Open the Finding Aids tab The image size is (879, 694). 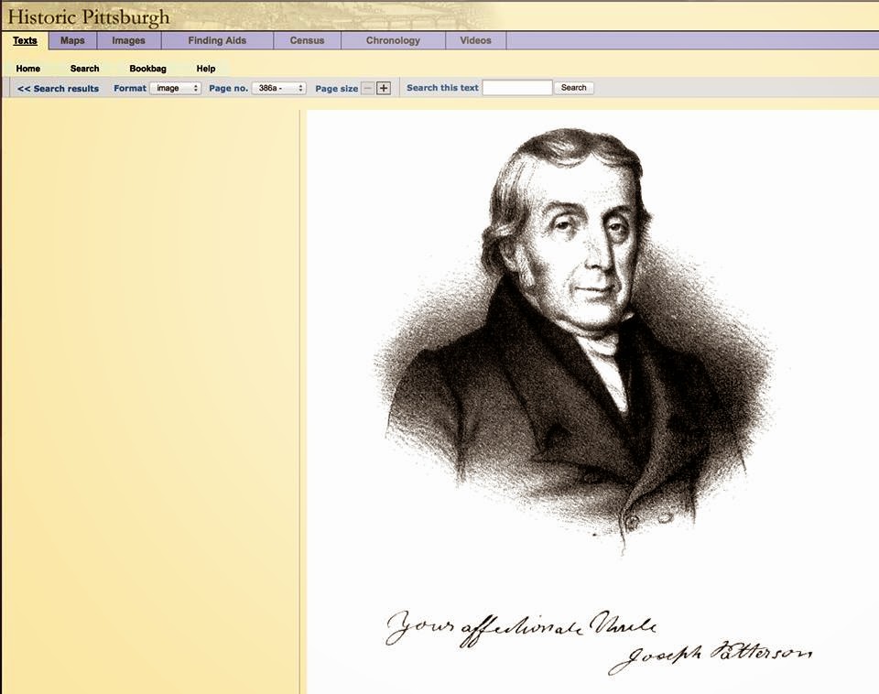pyautogui.click(x=217, y=40)
